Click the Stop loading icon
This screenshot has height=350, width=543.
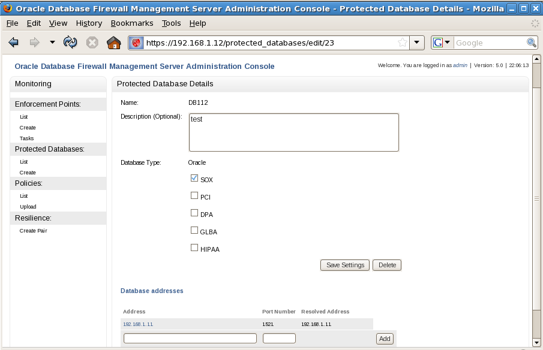pos(92,43)
